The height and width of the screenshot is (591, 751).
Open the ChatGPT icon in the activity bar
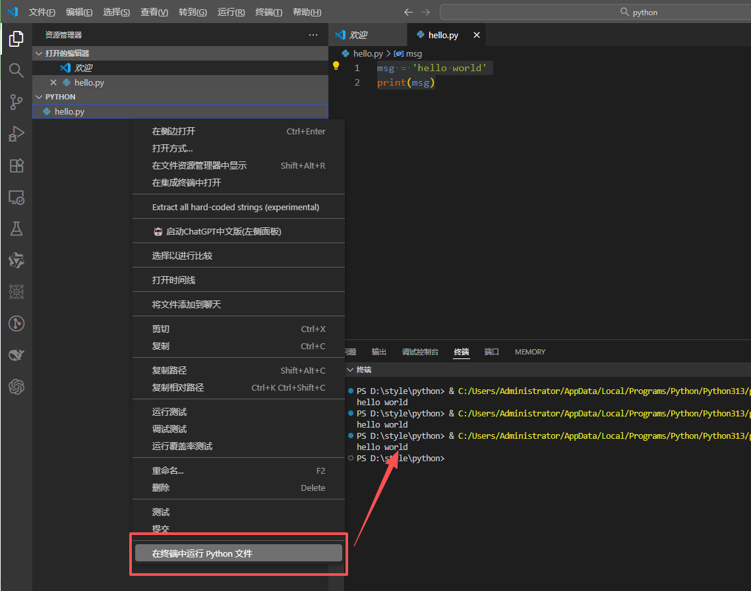(16, 387)
